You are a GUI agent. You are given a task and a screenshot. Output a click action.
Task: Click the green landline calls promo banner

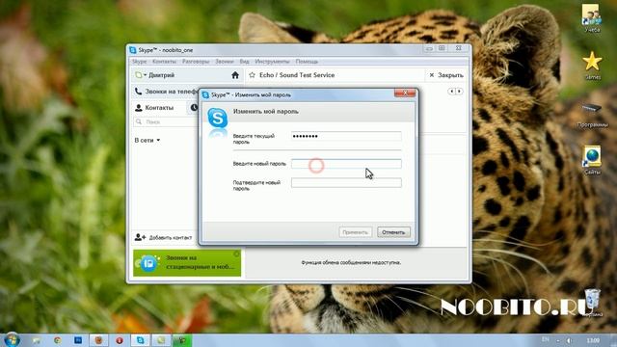187,263
